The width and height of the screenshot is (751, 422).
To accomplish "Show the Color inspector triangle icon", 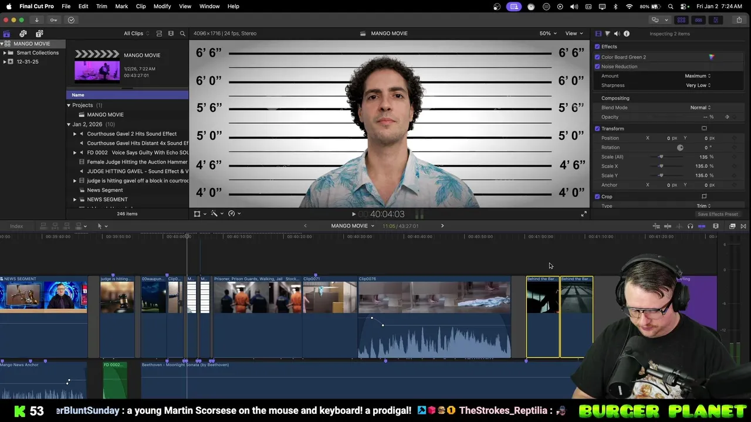I will [607, 33].
